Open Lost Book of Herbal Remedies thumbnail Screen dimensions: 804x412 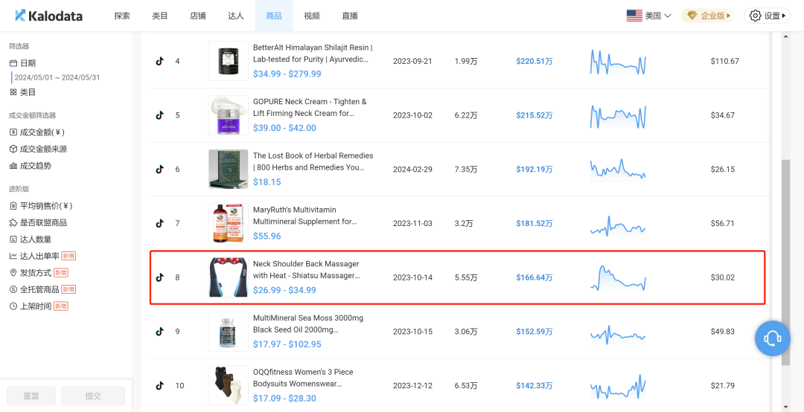coord(229,169)
